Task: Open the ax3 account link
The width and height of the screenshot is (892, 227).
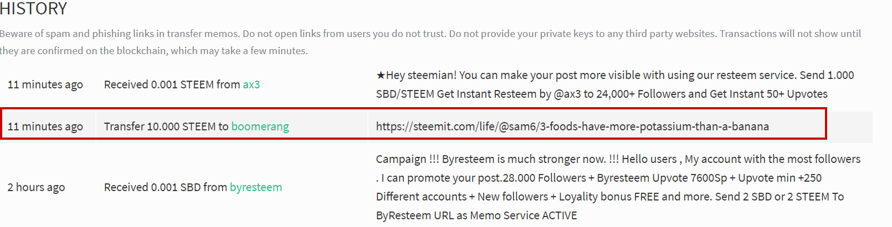Action: point(251,85)
